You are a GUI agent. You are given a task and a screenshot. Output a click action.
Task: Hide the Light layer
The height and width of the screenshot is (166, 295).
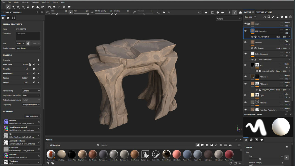(245, 95)
